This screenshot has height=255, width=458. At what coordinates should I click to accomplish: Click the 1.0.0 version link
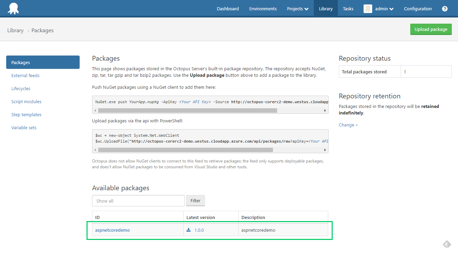[x=199, y=230]
